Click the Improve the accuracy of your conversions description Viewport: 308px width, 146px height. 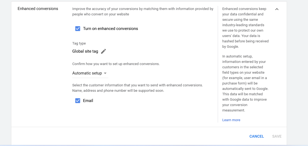pyautogui.click(x=143, y=12)
